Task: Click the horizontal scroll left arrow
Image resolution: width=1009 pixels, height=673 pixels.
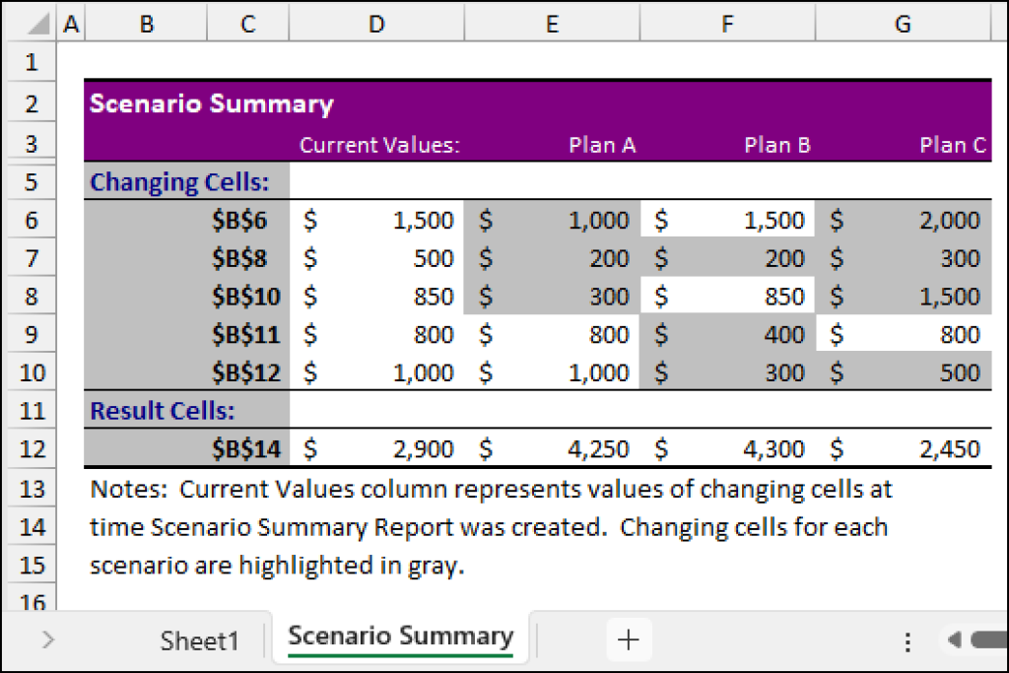Action: click(x=955, y=639)
